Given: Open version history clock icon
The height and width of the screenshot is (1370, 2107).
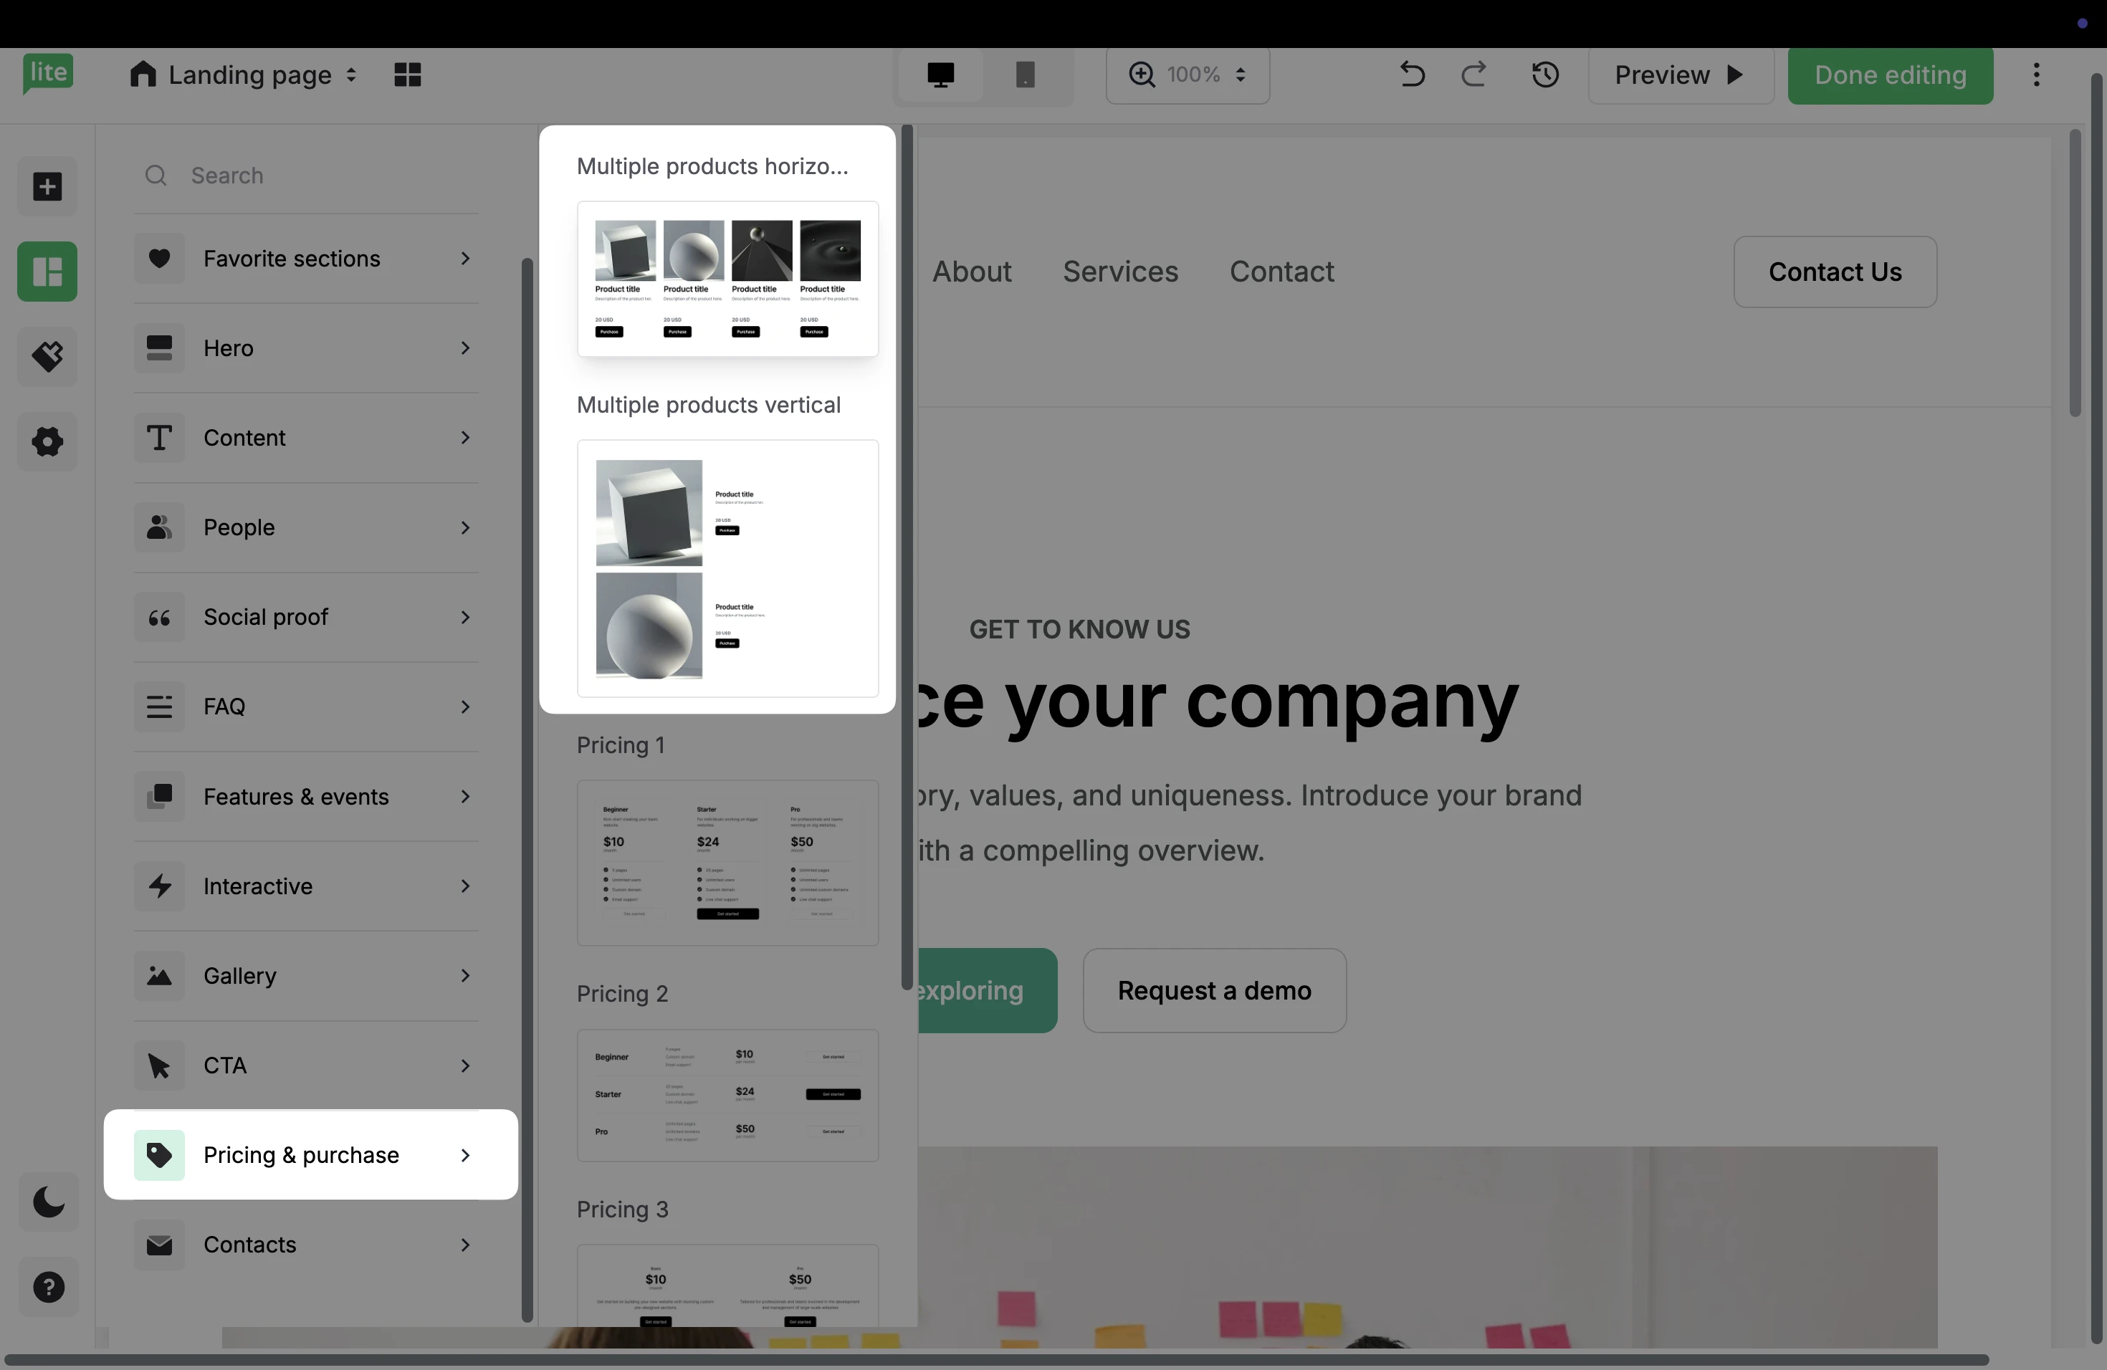Looking at the screenshot, I should click(1546, 75).
